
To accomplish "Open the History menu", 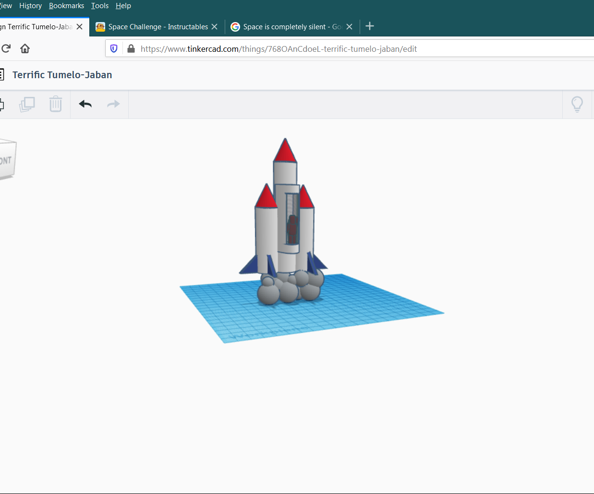I will click(x=30, y=5).
